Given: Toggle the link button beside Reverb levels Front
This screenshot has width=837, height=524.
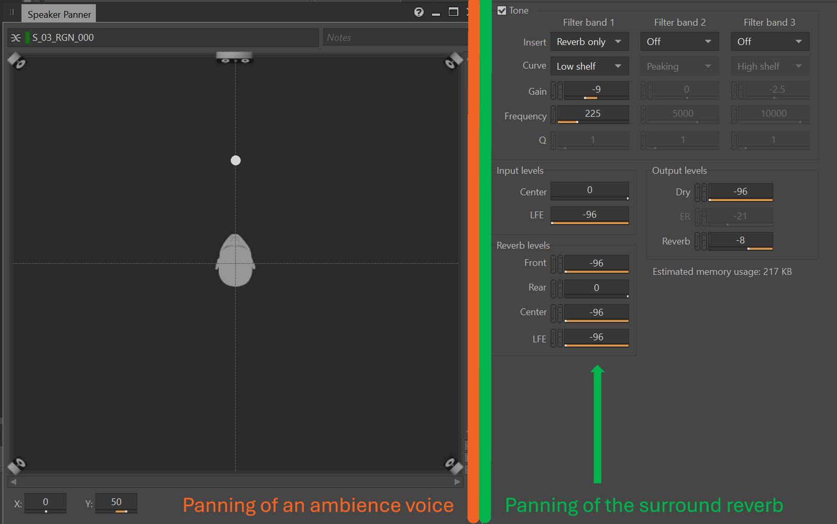Looking at the screenshot, I should coord(554,264).
